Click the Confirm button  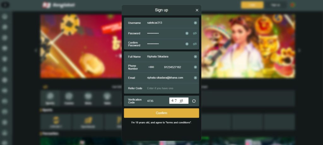161,113
